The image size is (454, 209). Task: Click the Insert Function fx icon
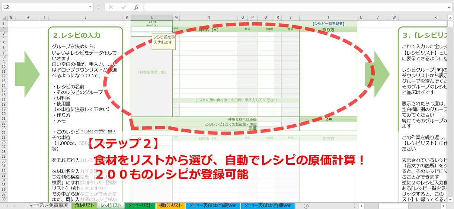(136, 7)
